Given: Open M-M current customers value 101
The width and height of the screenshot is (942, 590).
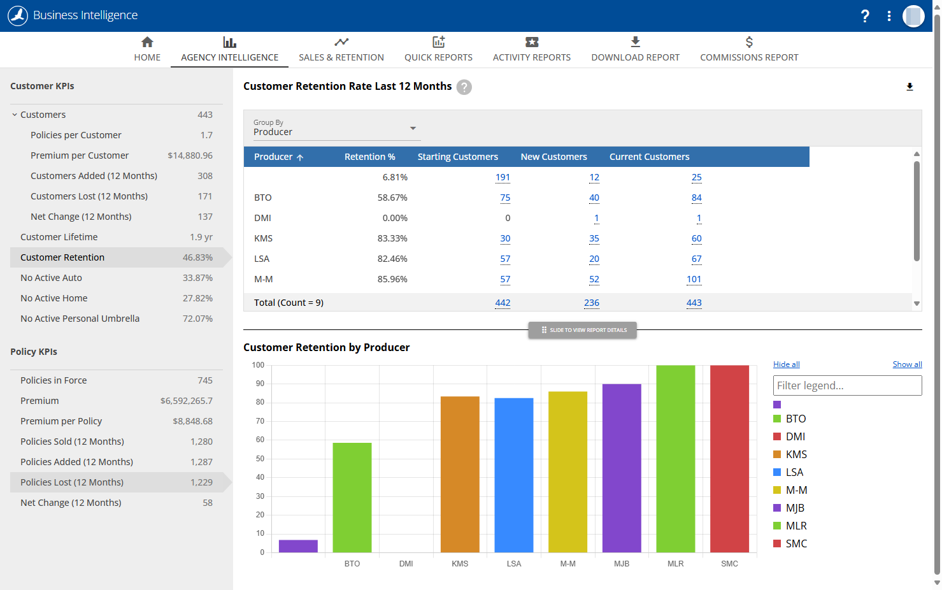Looking at the screenshot, I should [x=694, y=279].
